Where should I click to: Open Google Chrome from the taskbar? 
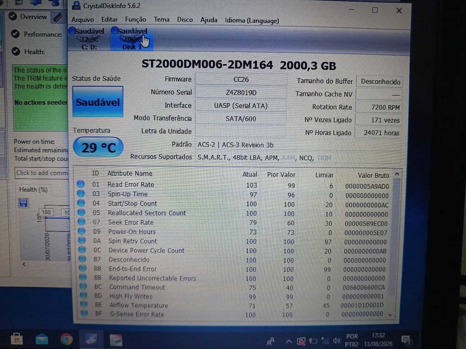pyautogui.click(x=66, y=340)
